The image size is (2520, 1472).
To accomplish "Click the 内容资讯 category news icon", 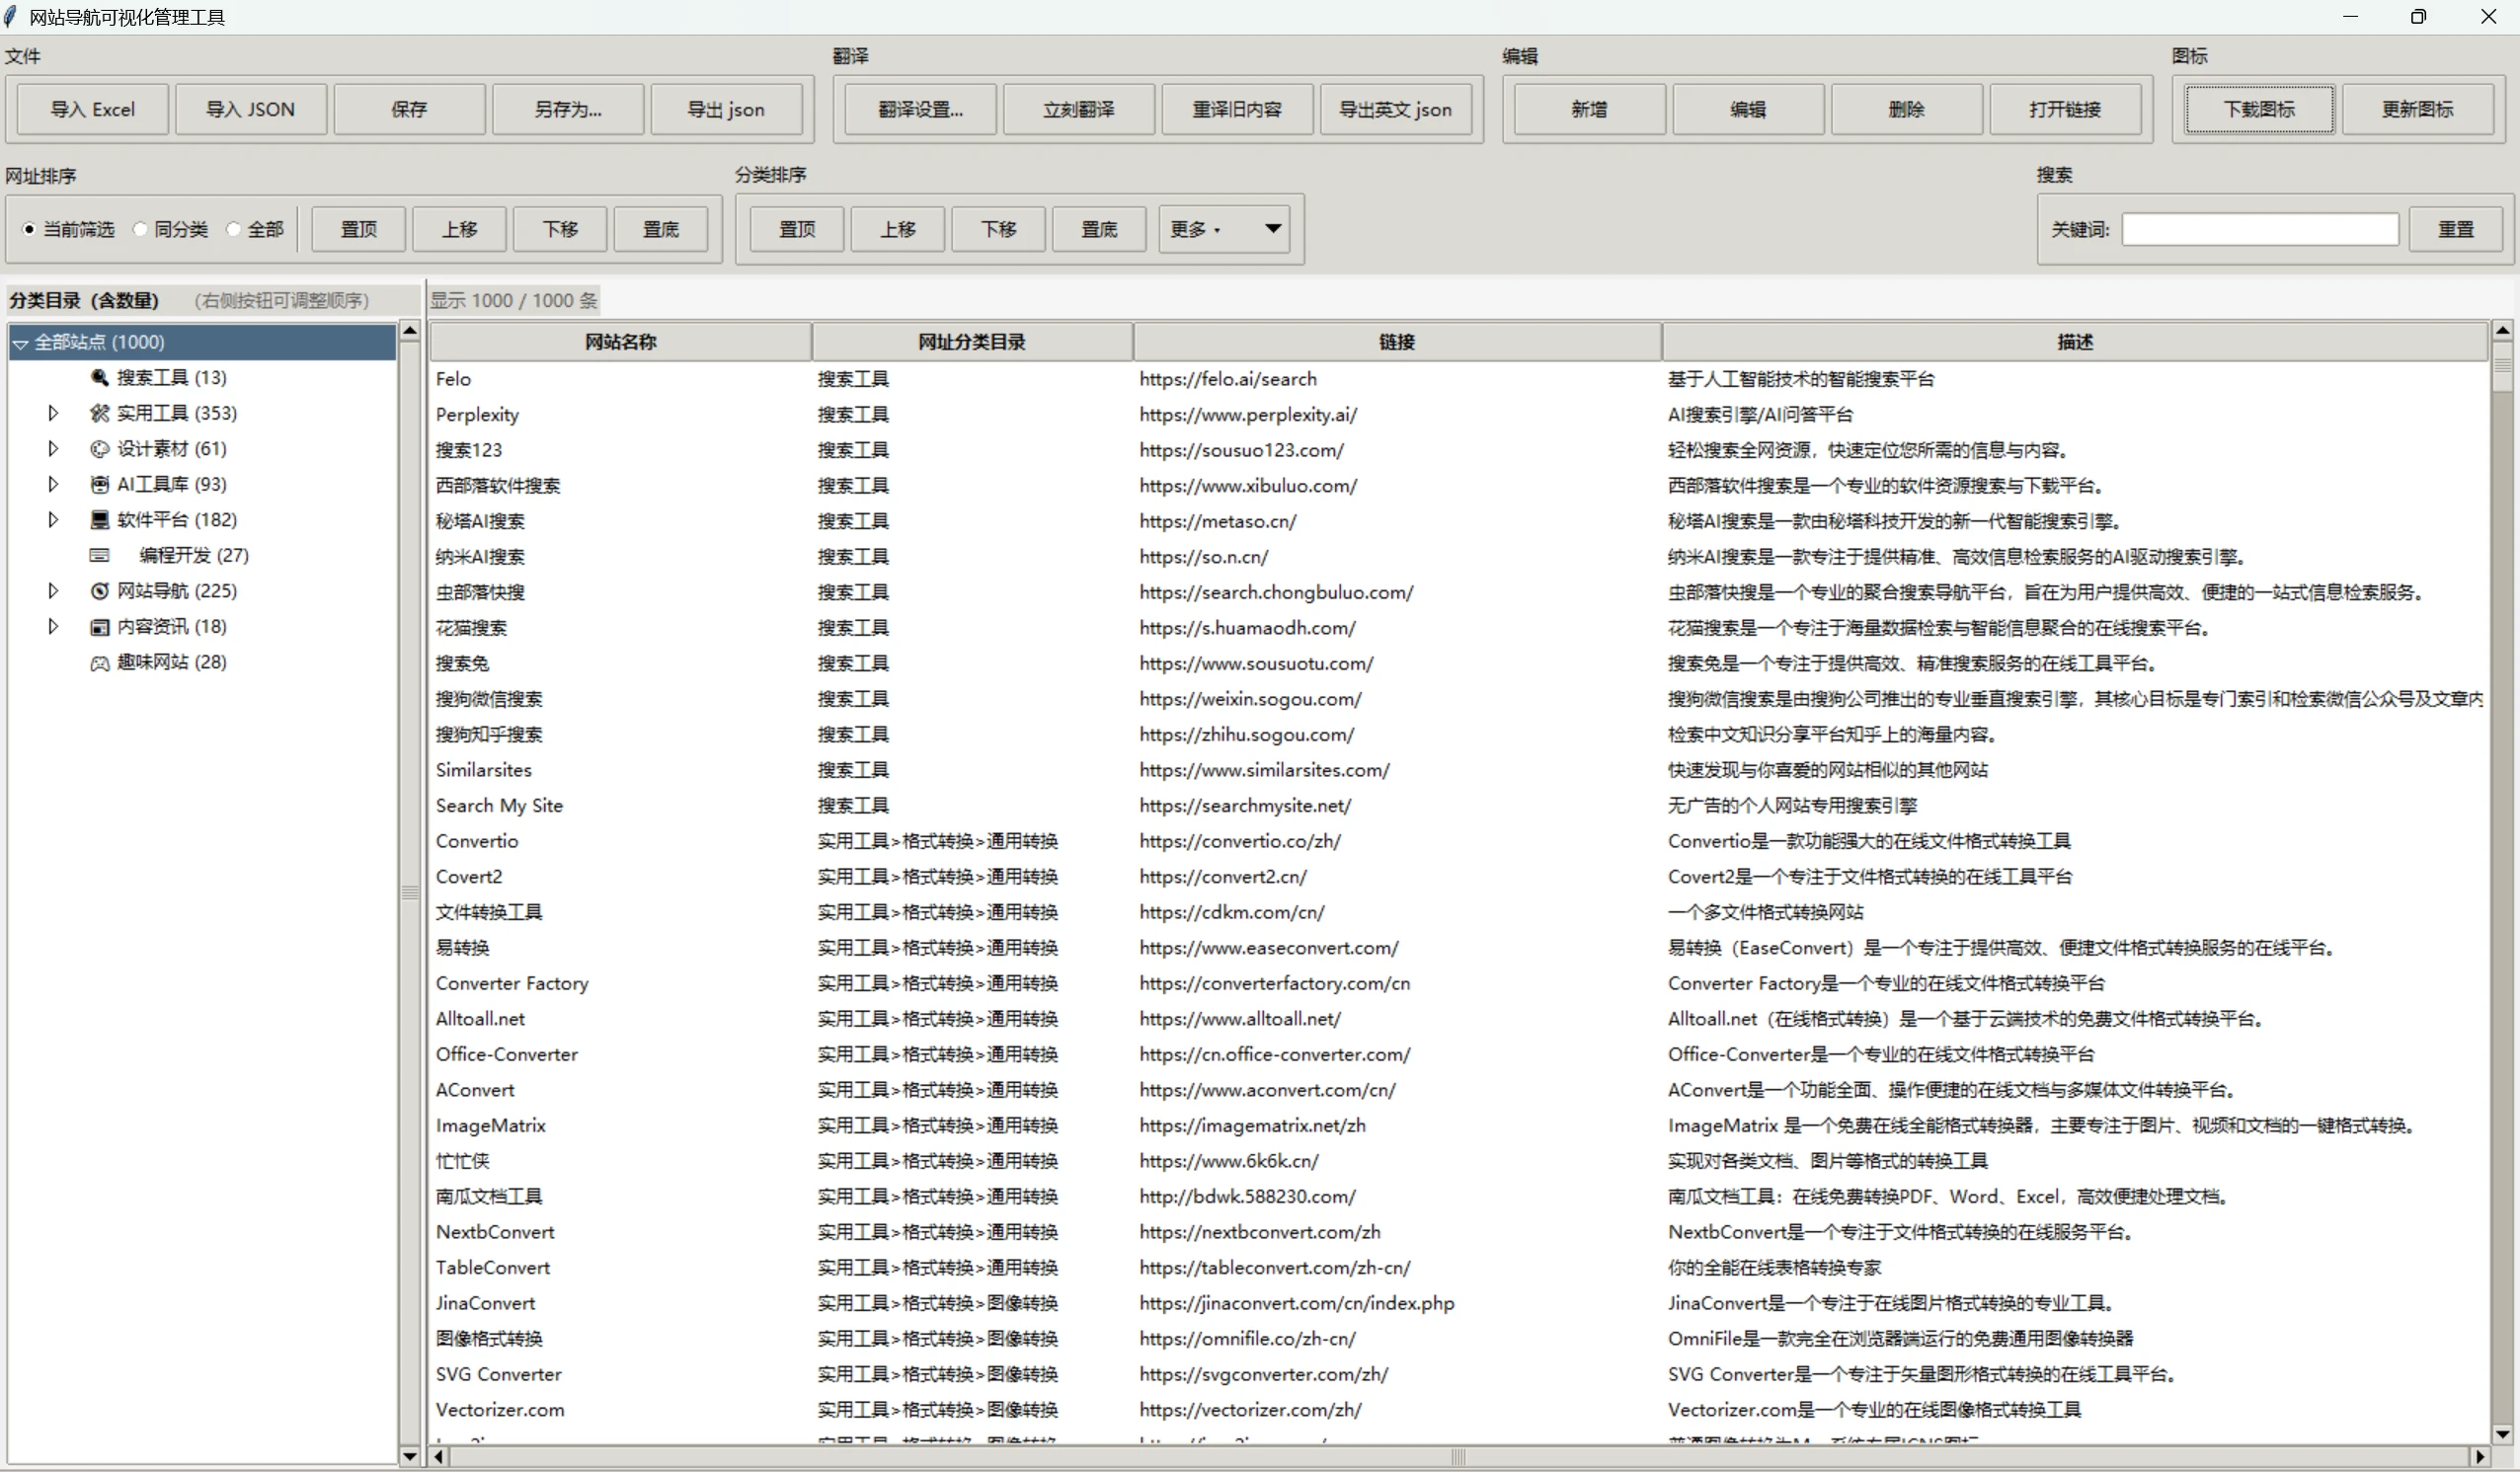I will pyautogui.click(x=99, y=627).
